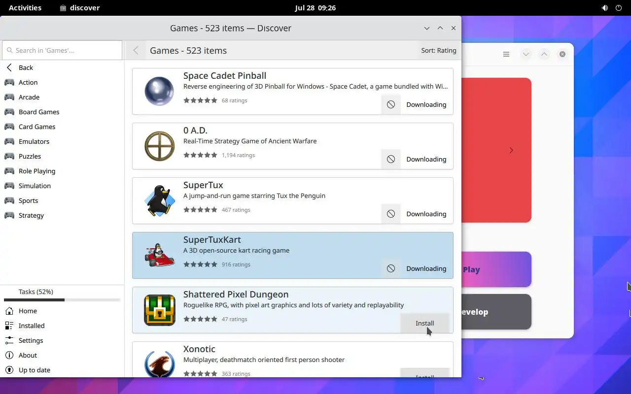The width and height of the screenshot is (631, 394).
Task: Go Back in the category sidebar
Action: 62,67
